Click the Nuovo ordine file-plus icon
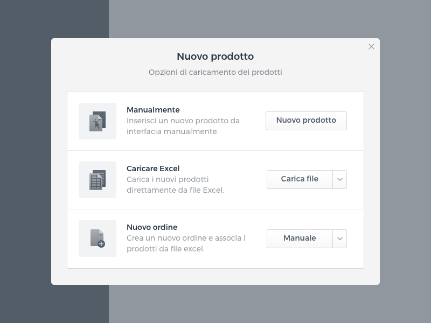The image size is (431, 323). pos(98,238)
